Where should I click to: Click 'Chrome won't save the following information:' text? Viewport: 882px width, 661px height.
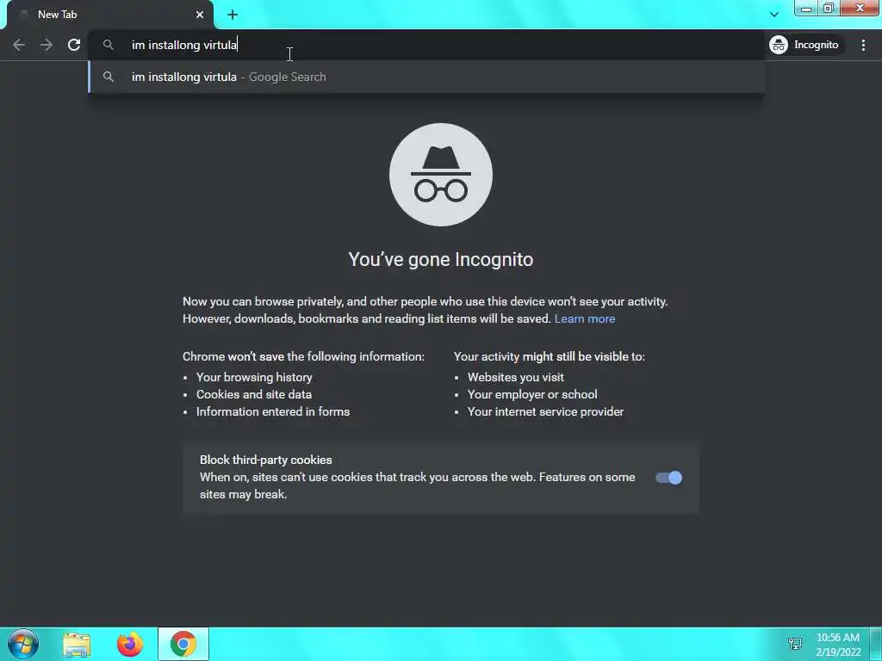pyautogui.click(x=303, y=356)
